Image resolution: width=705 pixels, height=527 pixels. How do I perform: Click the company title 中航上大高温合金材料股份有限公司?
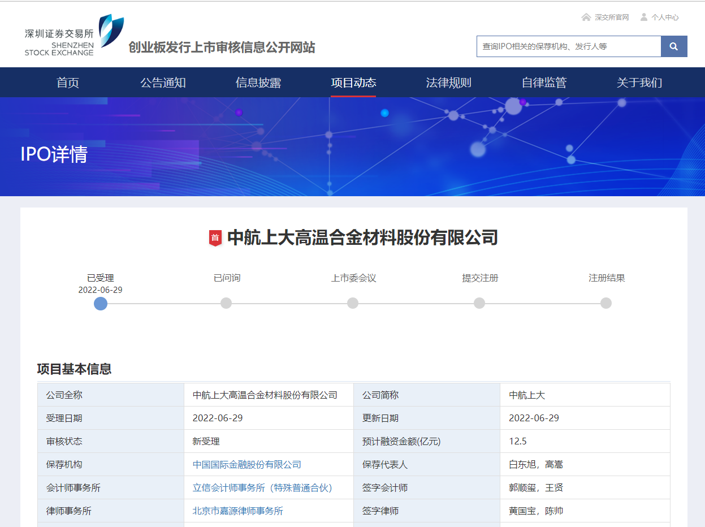(x=362, y=237)
